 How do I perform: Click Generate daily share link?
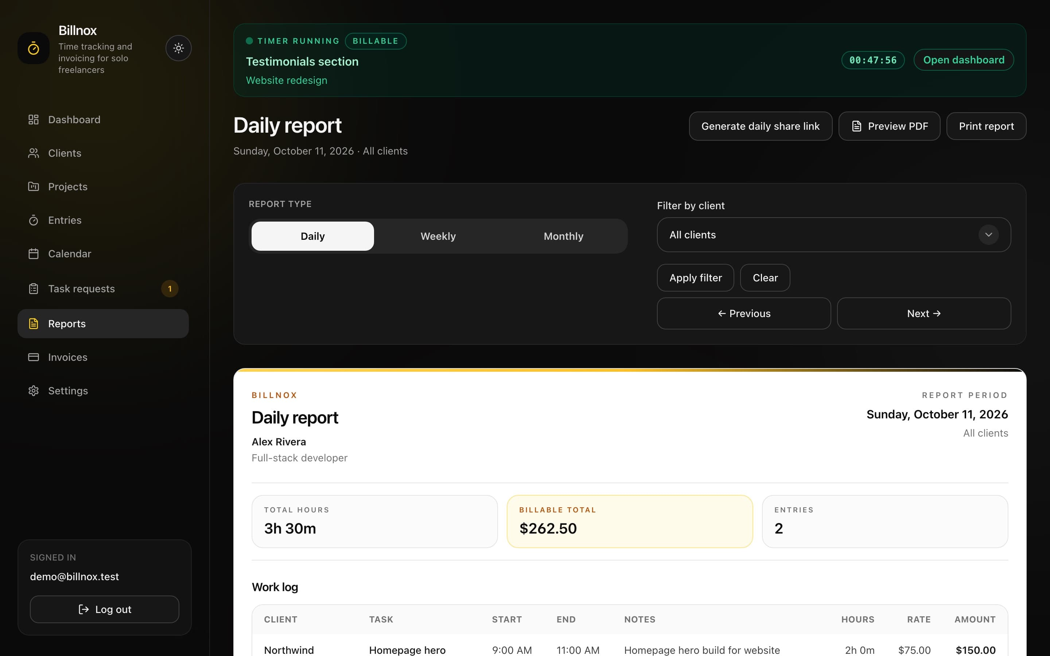tap(760, 126)
